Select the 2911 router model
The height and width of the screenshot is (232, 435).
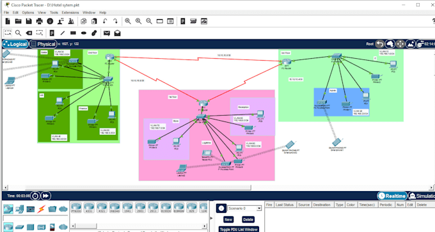click(x=153, y=208)
